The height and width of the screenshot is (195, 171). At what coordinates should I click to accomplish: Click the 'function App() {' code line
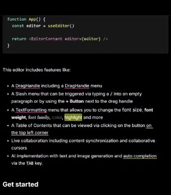pos(27,19)
